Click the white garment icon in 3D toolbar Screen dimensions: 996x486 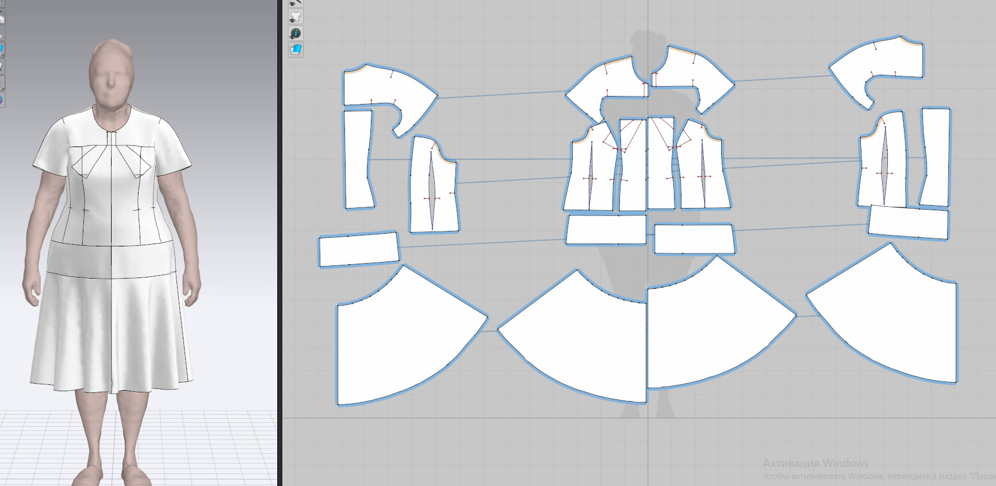click(2, 17)
